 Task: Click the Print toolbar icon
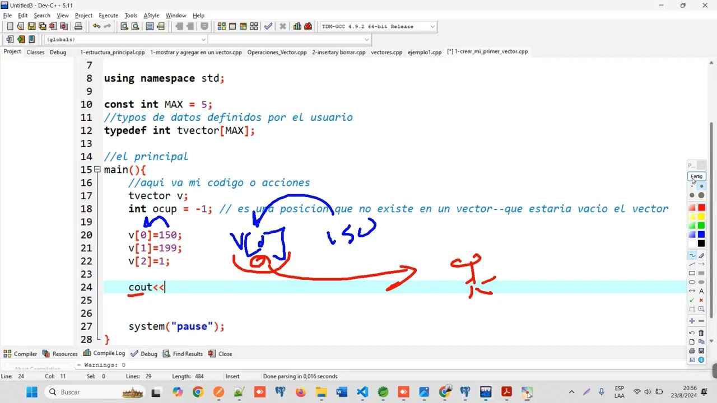click(78, 26)
